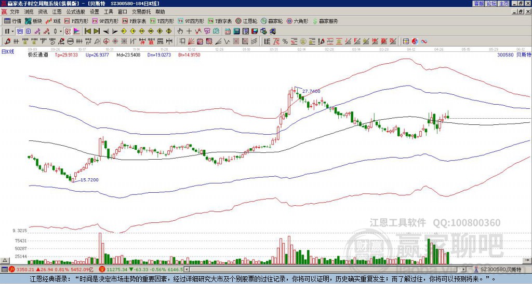Image resolution: width=532 pixels, height=284 pixels.
Task: Toggle the 权 adjusted-price icon
Action: click(x=68, y=31)
